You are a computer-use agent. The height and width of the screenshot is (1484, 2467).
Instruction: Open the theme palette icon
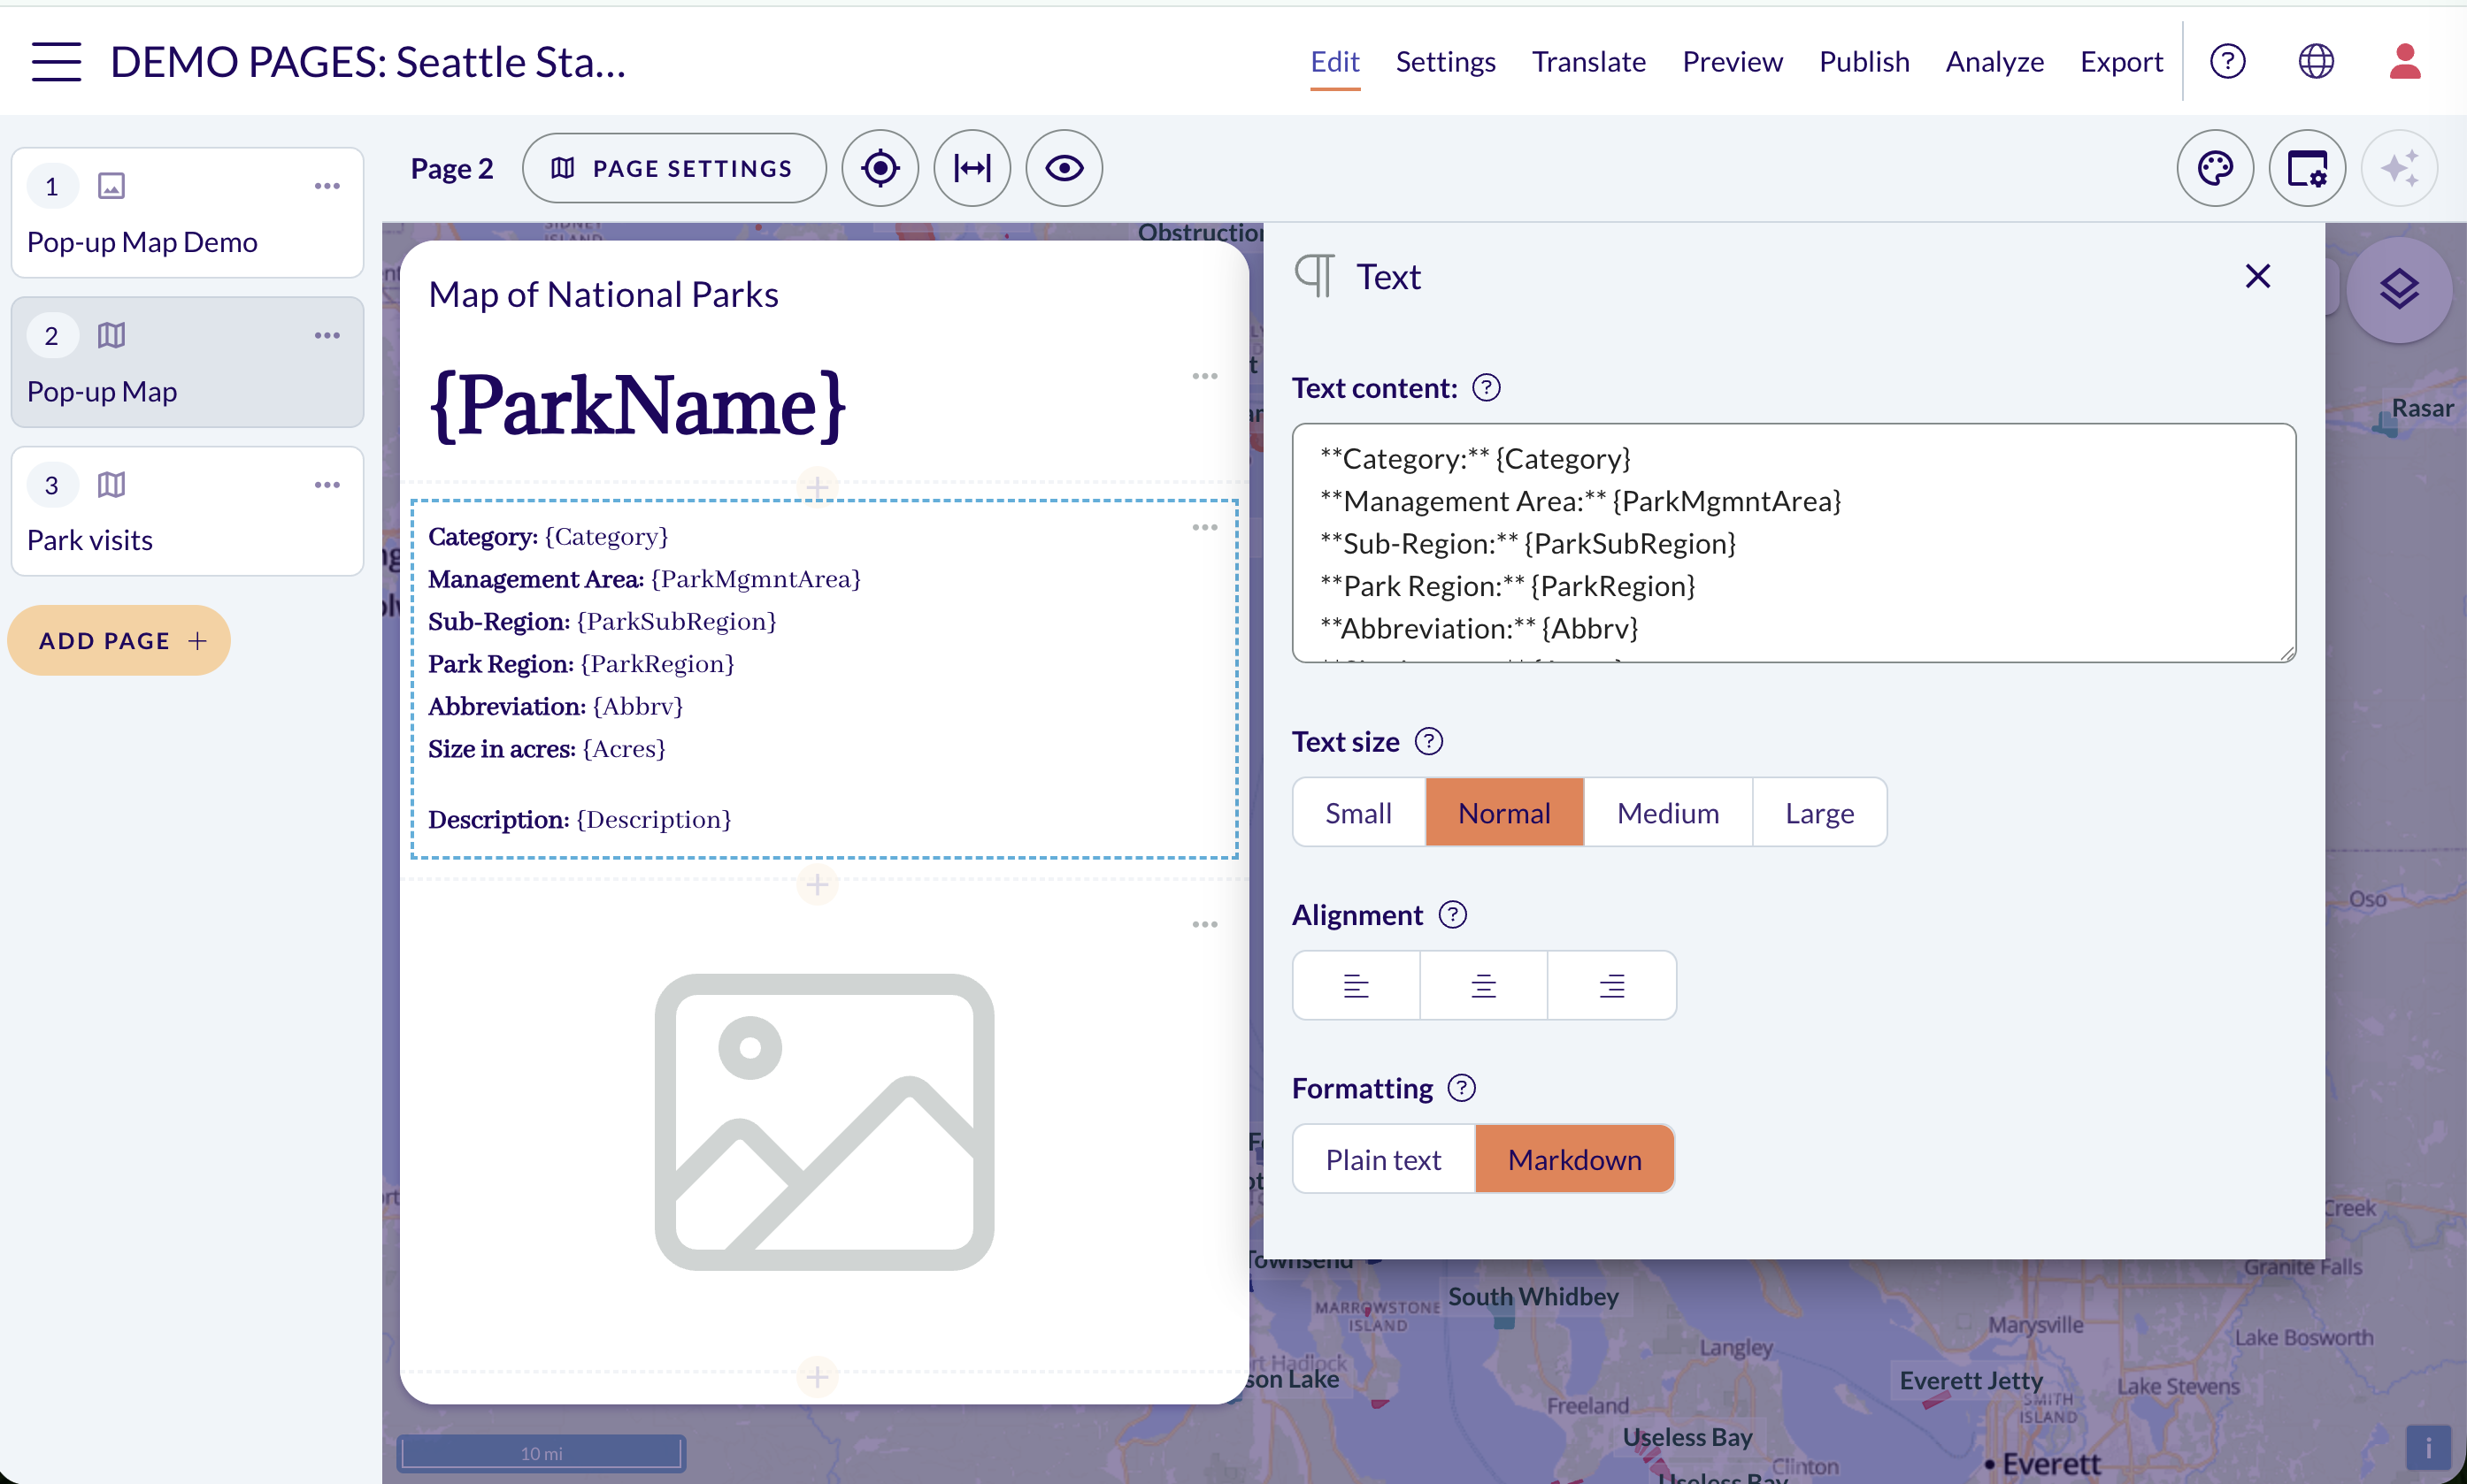pyautogui.click(x=2215, y=168)
